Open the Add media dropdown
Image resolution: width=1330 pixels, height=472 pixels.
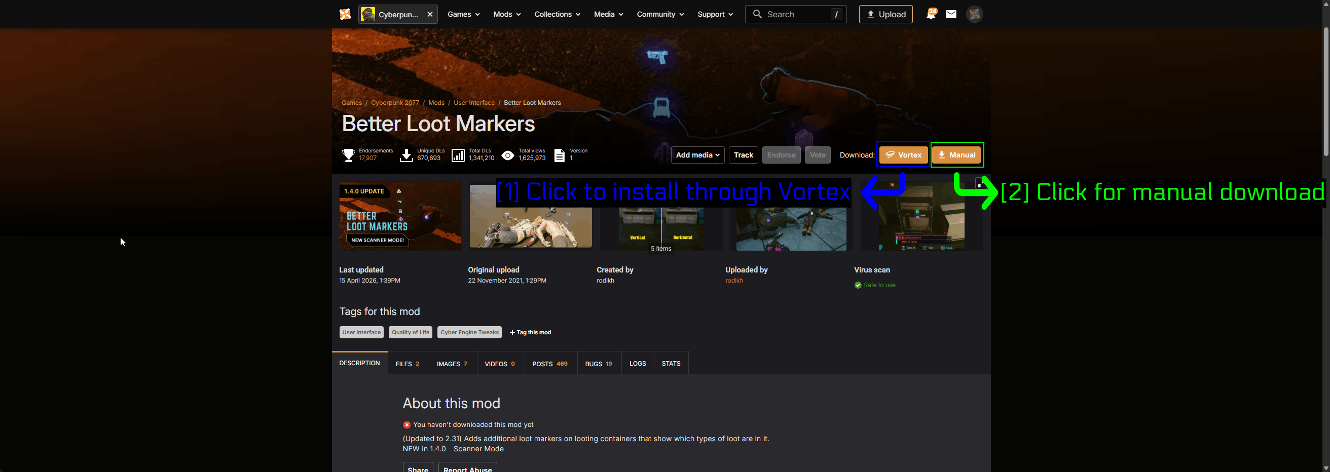[697, 155]
